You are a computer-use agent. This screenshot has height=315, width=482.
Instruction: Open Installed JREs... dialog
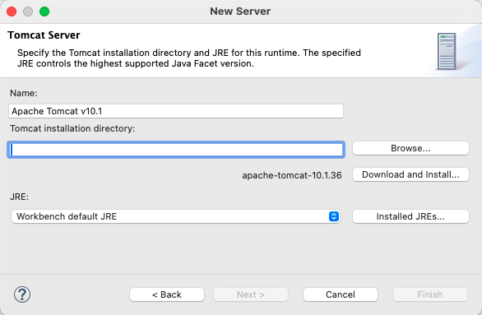click(410, 216)
